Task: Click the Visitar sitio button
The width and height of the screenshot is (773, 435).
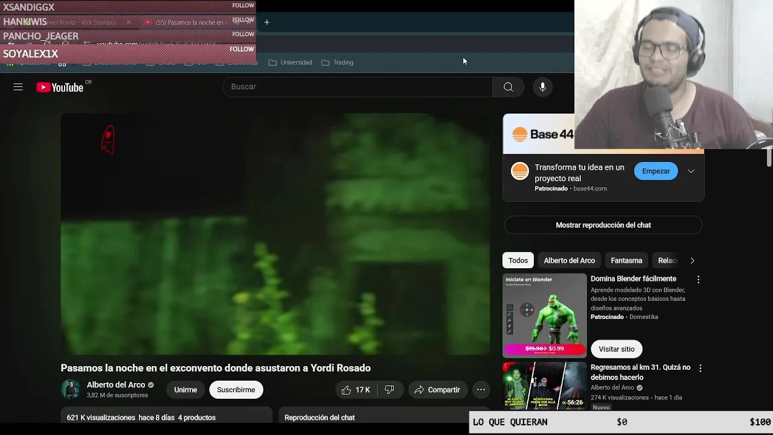Action: 617,349
